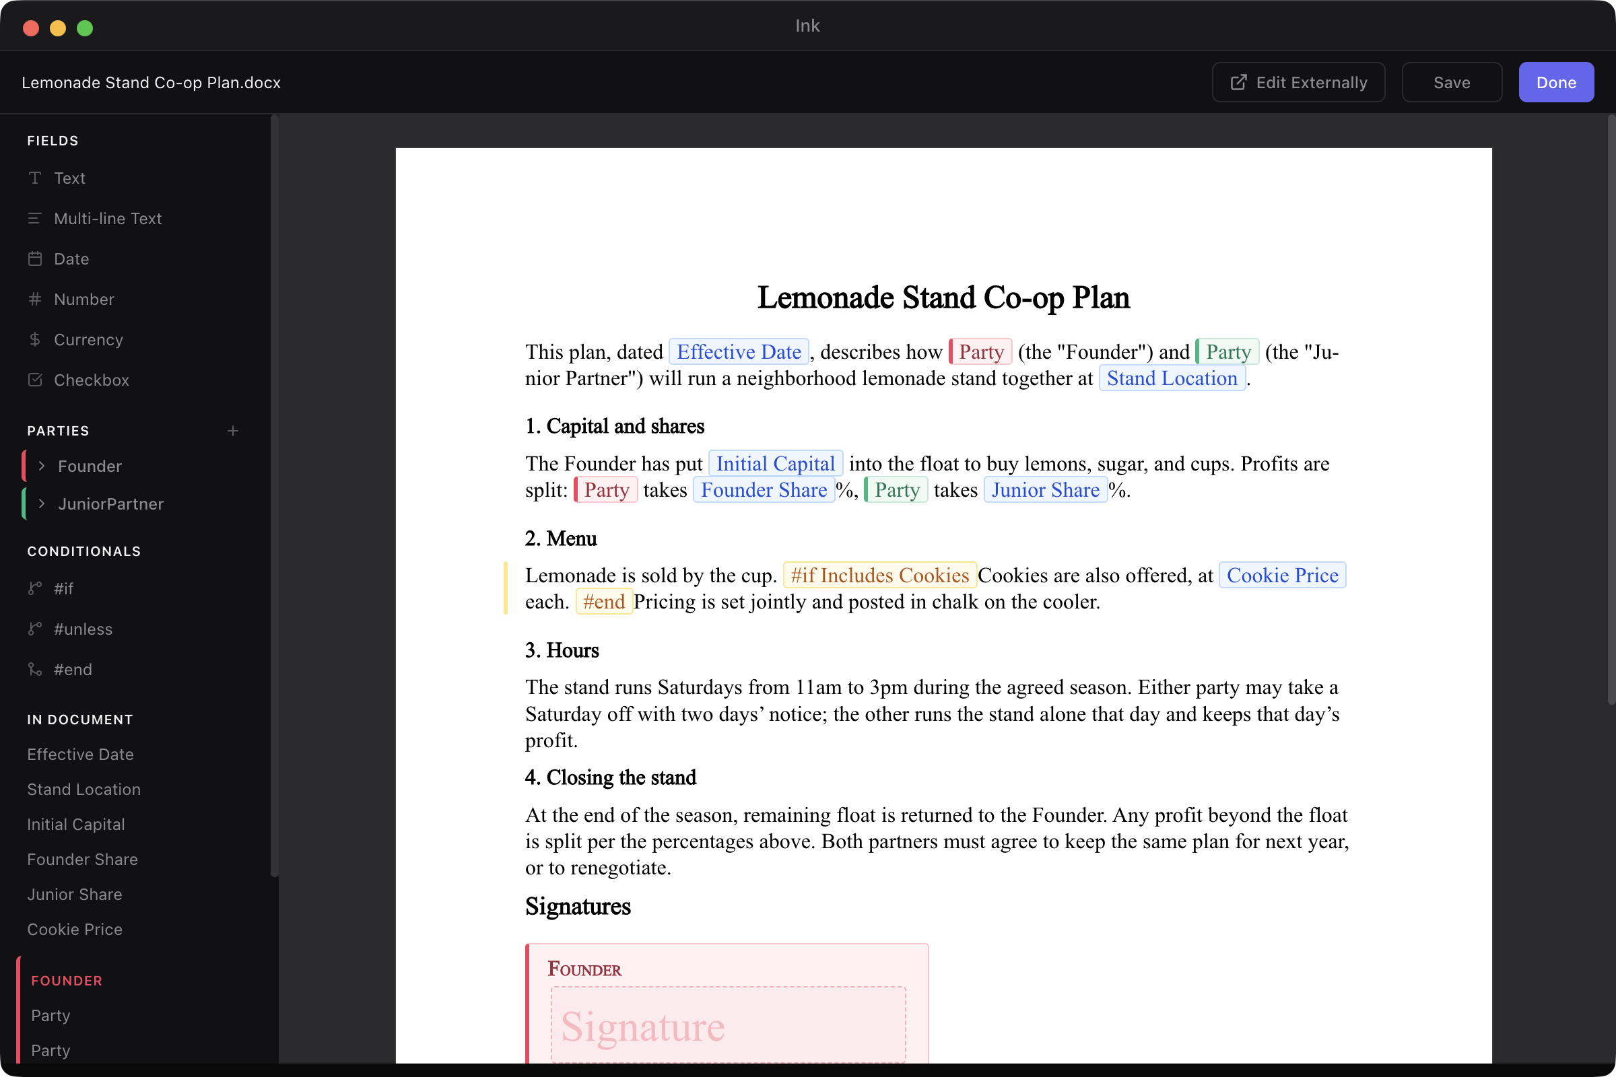Click the green Party tag before 'the Junior Partner'
1616x1077 pixels.
click(1227, 351)
